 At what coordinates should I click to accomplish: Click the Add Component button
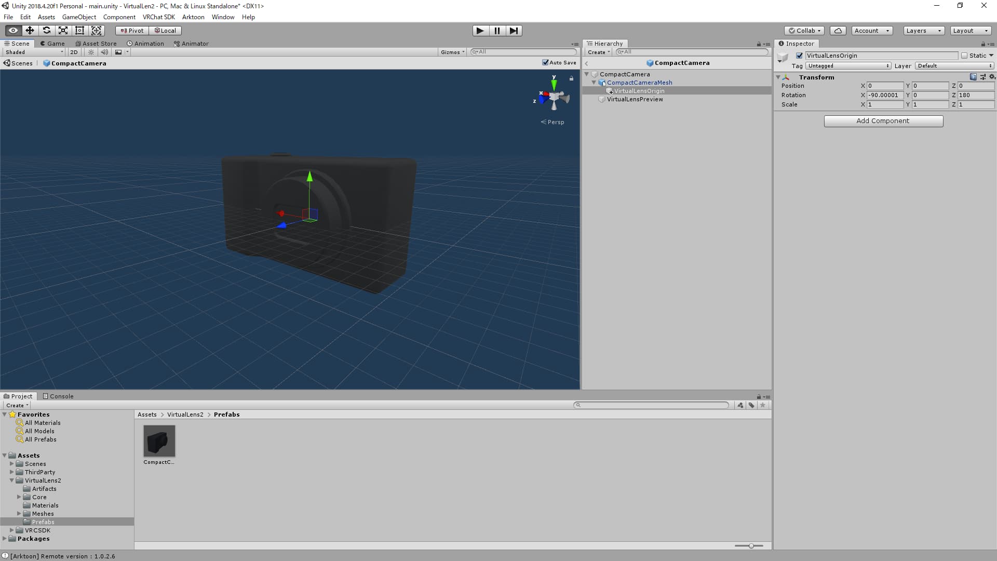click(x=883, y=121)
